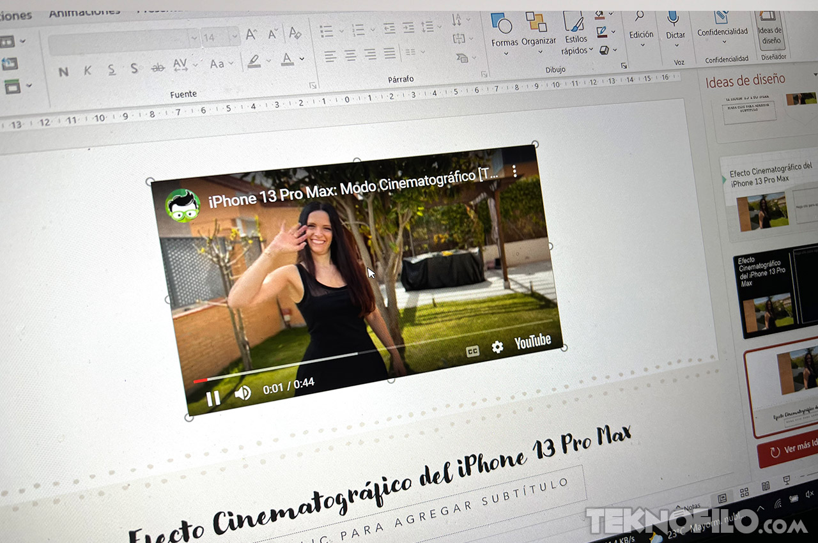This screenshot has height=543, width=818.
Task: Open highlight color dropdown arrow
Action: pyautogui.click(x=268, y=61)
